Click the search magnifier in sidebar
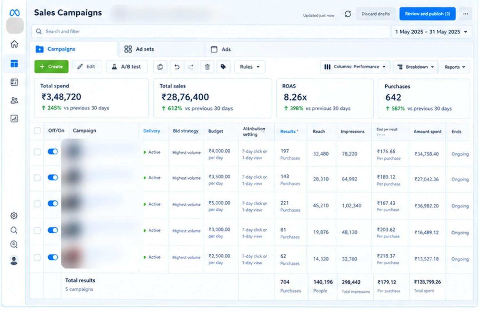The image size is (480, 311). tap(14, 230)
